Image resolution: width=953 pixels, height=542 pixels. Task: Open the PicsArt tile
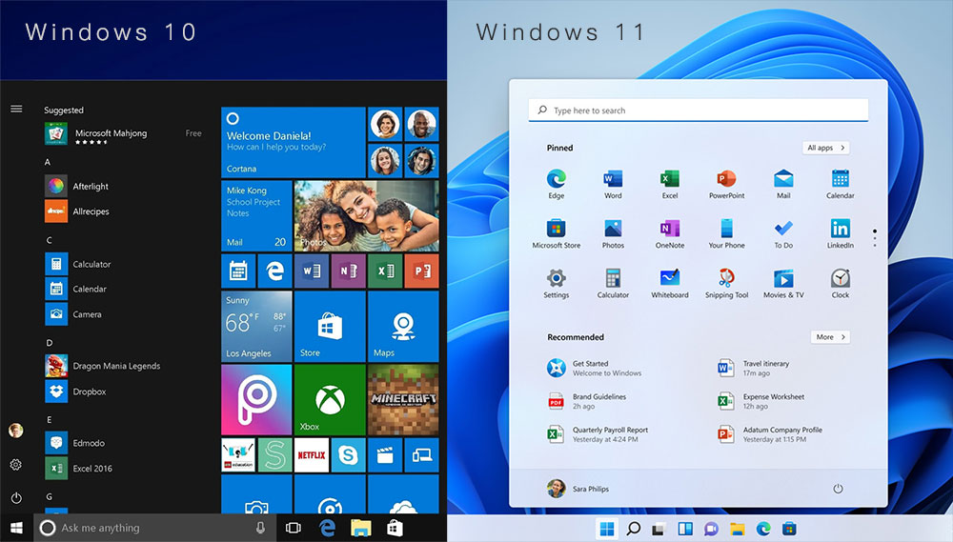256,400
